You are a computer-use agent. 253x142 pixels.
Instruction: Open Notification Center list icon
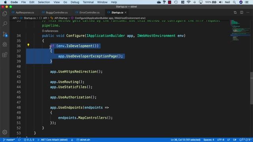247,2
